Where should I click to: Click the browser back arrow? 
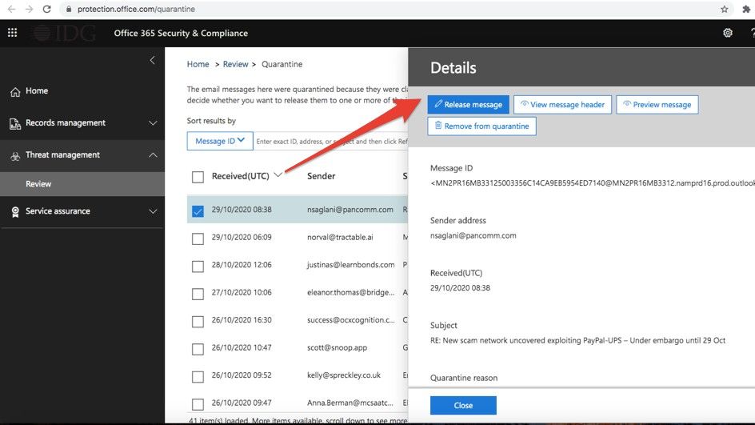pyautogui.click(x=11, y=9)
